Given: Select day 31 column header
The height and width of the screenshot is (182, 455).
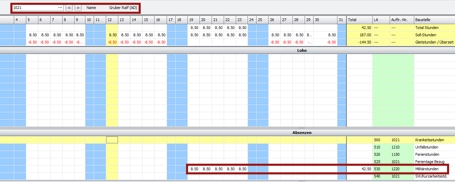Looking at the screenshot, I should [342, 20].
